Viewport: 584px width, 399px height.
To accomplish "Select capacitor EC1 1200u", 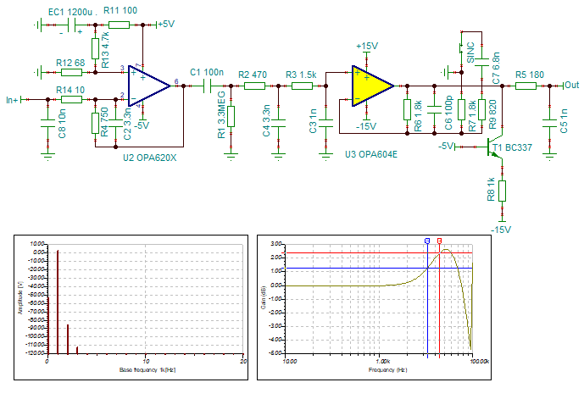I will pyautogui.click(x=72, y=25).
